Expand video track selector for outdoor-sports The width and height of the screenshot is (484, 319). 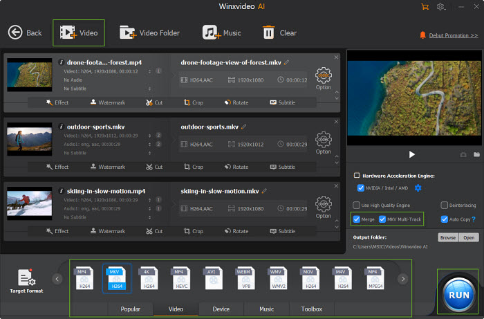click(x=149, y=136)
